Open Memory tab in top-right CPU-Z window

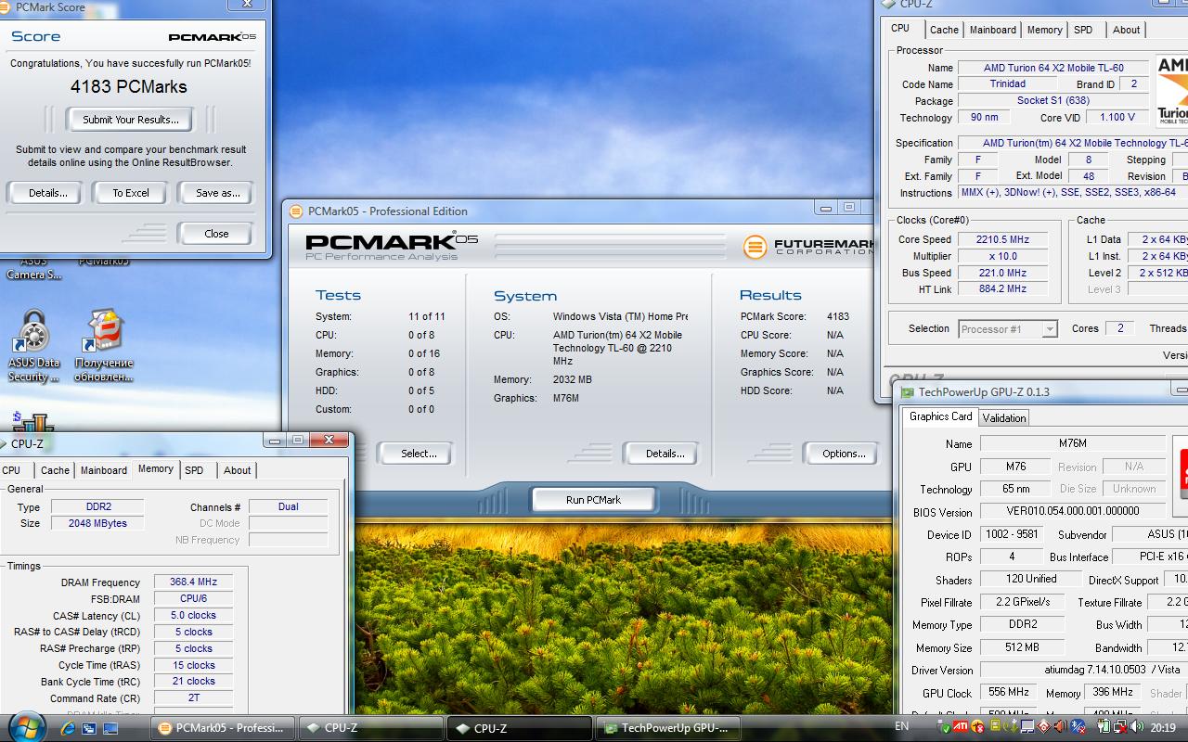pos(1044,30)
